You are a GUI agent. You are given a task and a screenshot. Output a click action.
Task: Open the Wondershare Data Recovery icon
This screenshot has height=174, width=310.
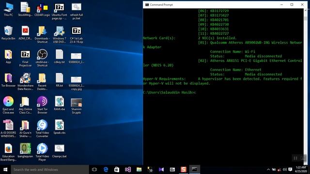25,82
